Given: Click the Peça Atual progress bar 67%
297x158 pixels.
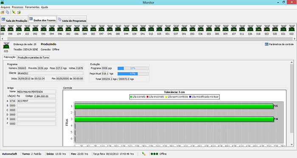Looking at the screenshot, I should pyautogui.click(x=133, y=74).
